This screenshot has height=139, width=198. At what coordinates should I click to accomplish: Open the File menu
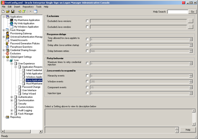click(3, 7)
